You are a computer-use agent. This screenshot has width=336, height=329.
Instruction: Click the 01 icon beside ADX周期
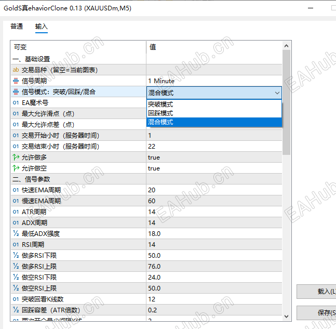coord(16,223)
